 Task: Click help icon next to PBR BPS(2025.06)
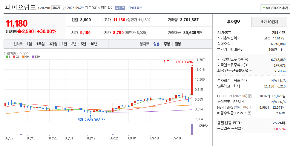point(251,107)
